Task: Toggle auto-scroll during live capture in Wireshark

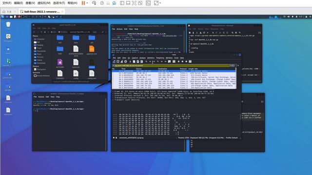Action: point(169,62)
